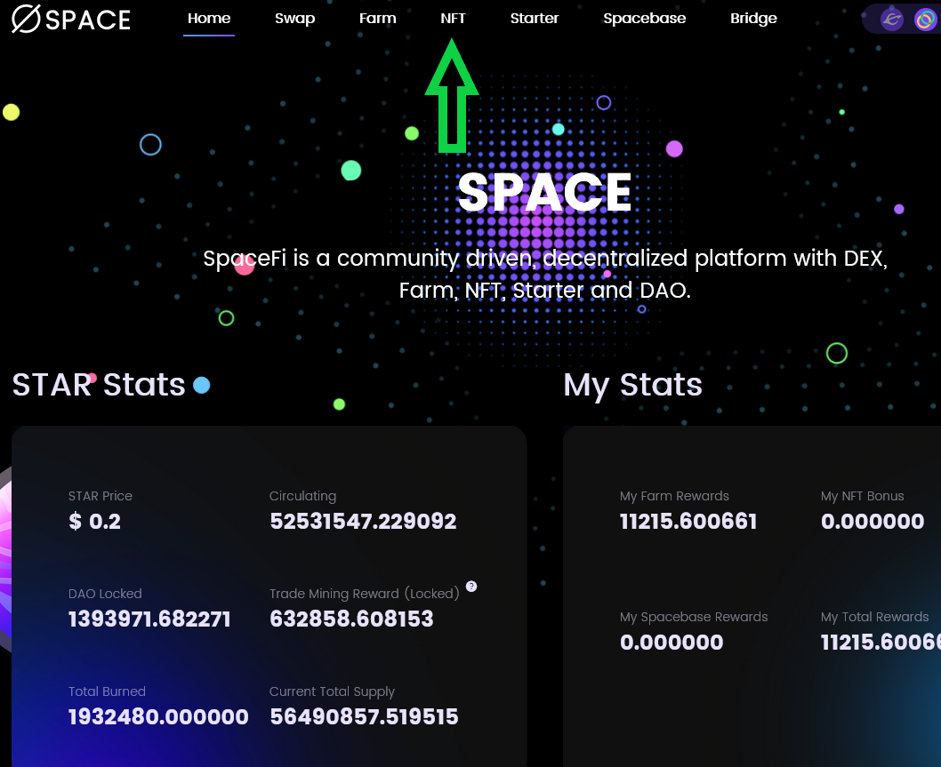Viewport: 941px width, 767px height.
Task: Click the Trade Mining Reward help icon
Action: pyautogui.click(x=471, y=586)
